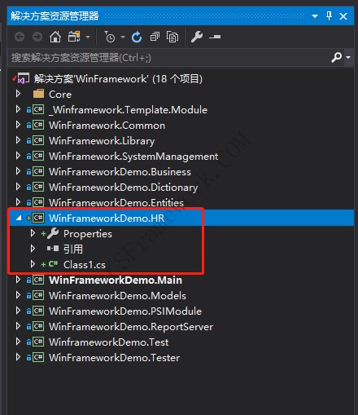Select the WinFramework.SystemManagement project
The image size is (358, 415).
(x=133, y=157)
